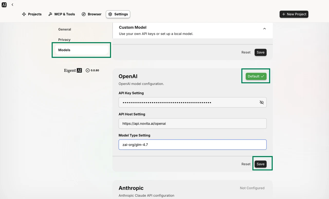Open the Browser tab
The image size is (329, 199).
92,14
